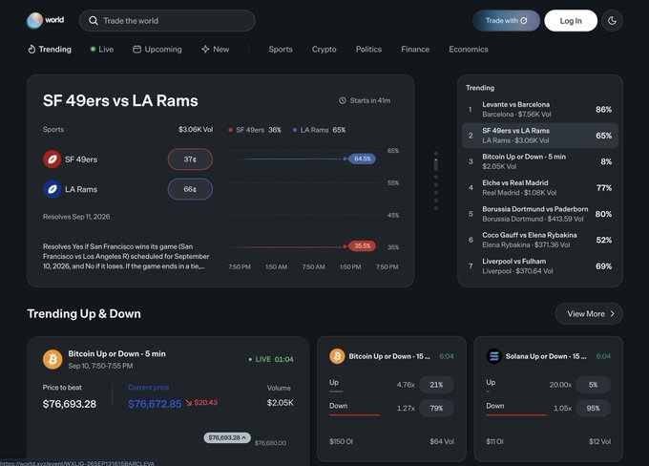
Task: Select Solana Up 5% option
Action: [593, 385]
